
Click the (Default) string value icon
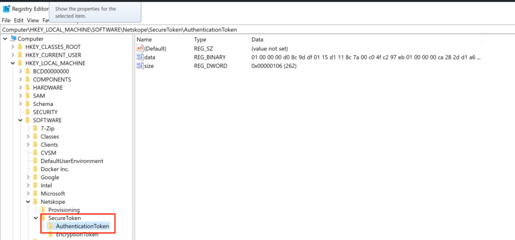140,48
